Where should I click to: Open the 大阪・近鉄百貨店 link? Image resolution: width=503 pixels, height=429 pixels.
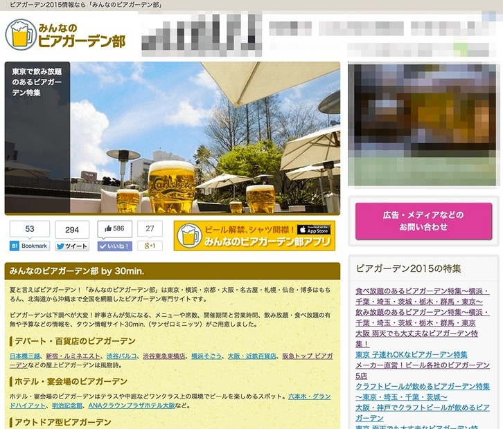click(x=251, y=356)
